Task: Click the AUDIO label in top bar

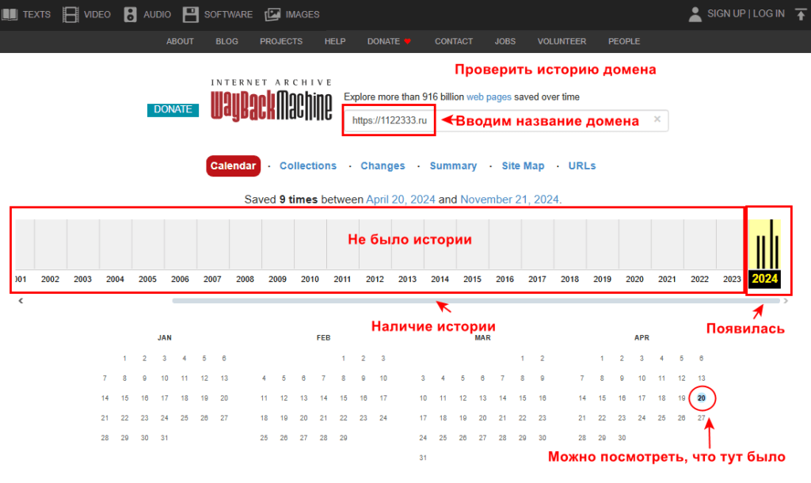Action: tap(158, 14)
